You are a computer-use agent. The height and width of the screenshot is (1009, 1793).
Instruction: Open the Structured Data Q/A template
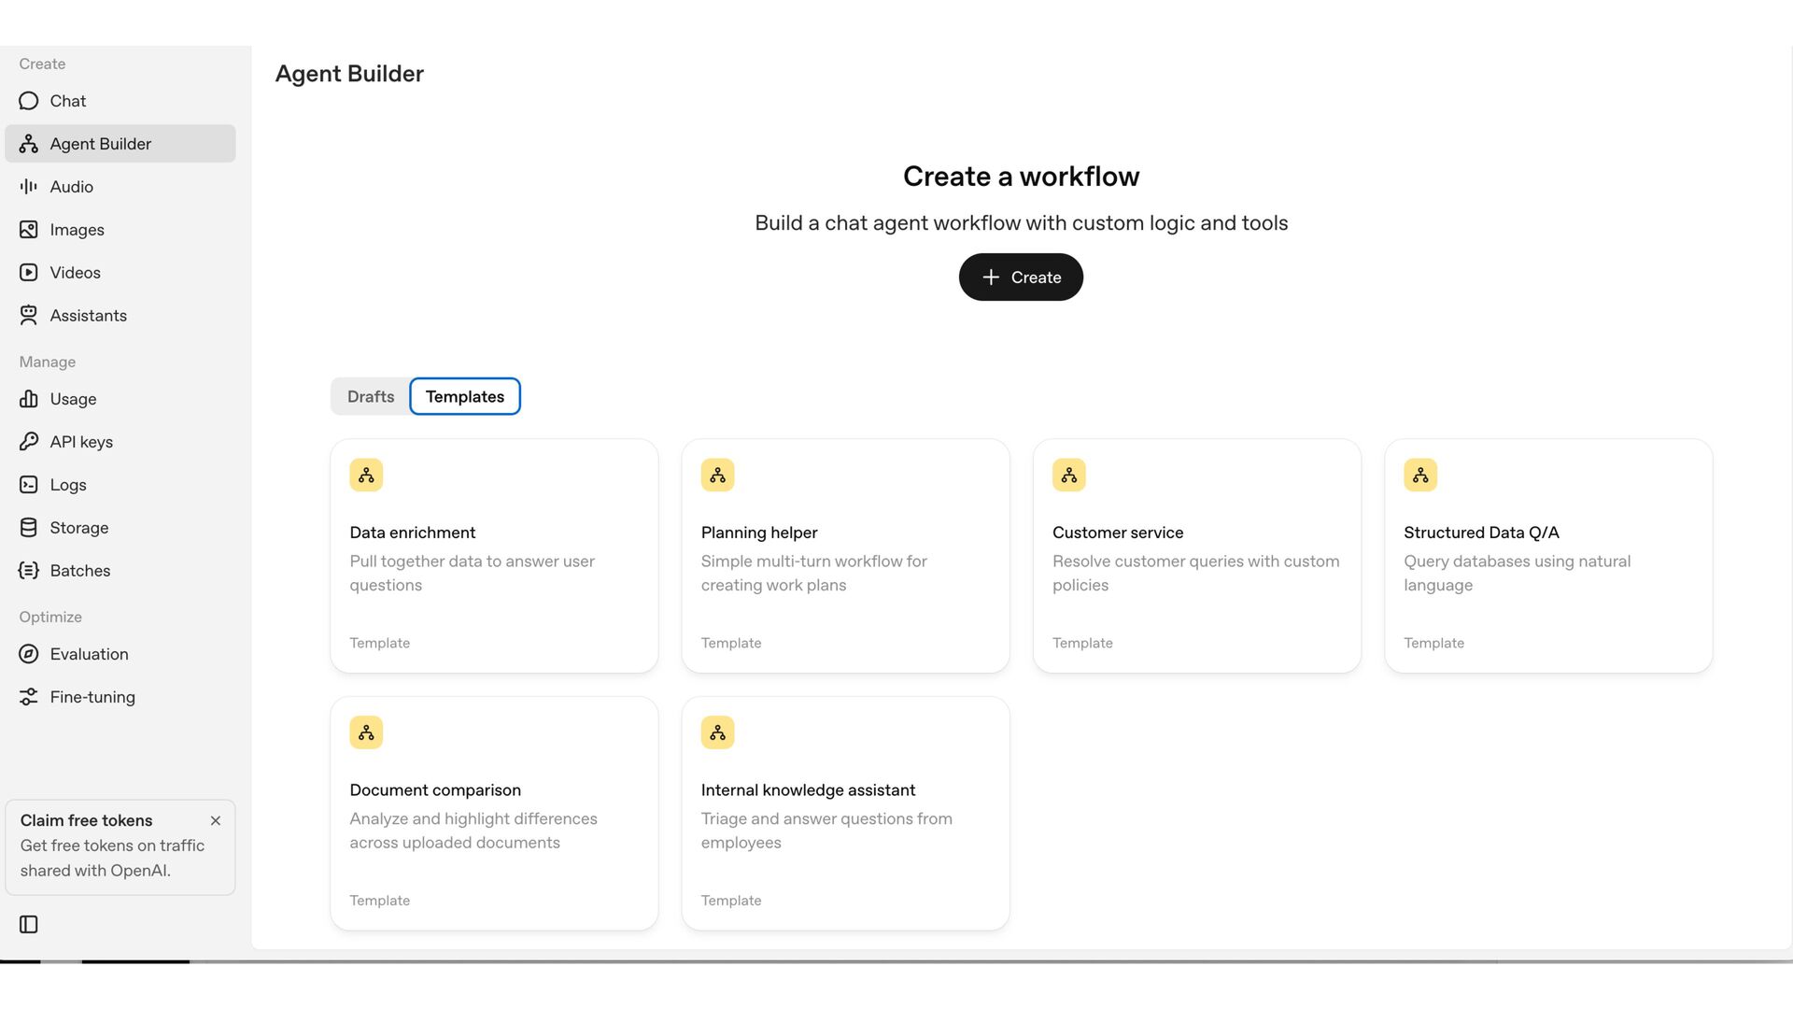coord(1547,556)
